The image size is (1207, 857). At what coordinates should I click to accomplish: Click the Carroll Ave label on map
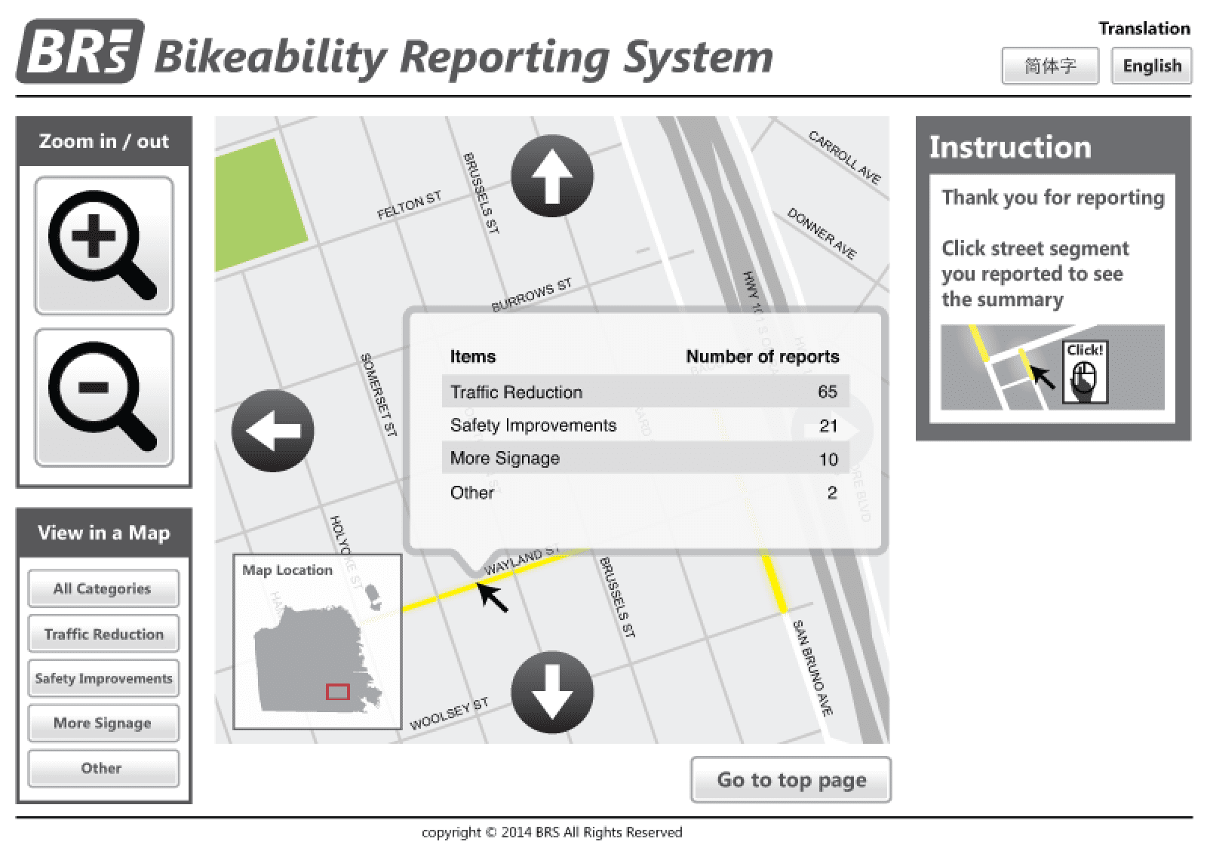pyautogui.click(x=845, y=157)
